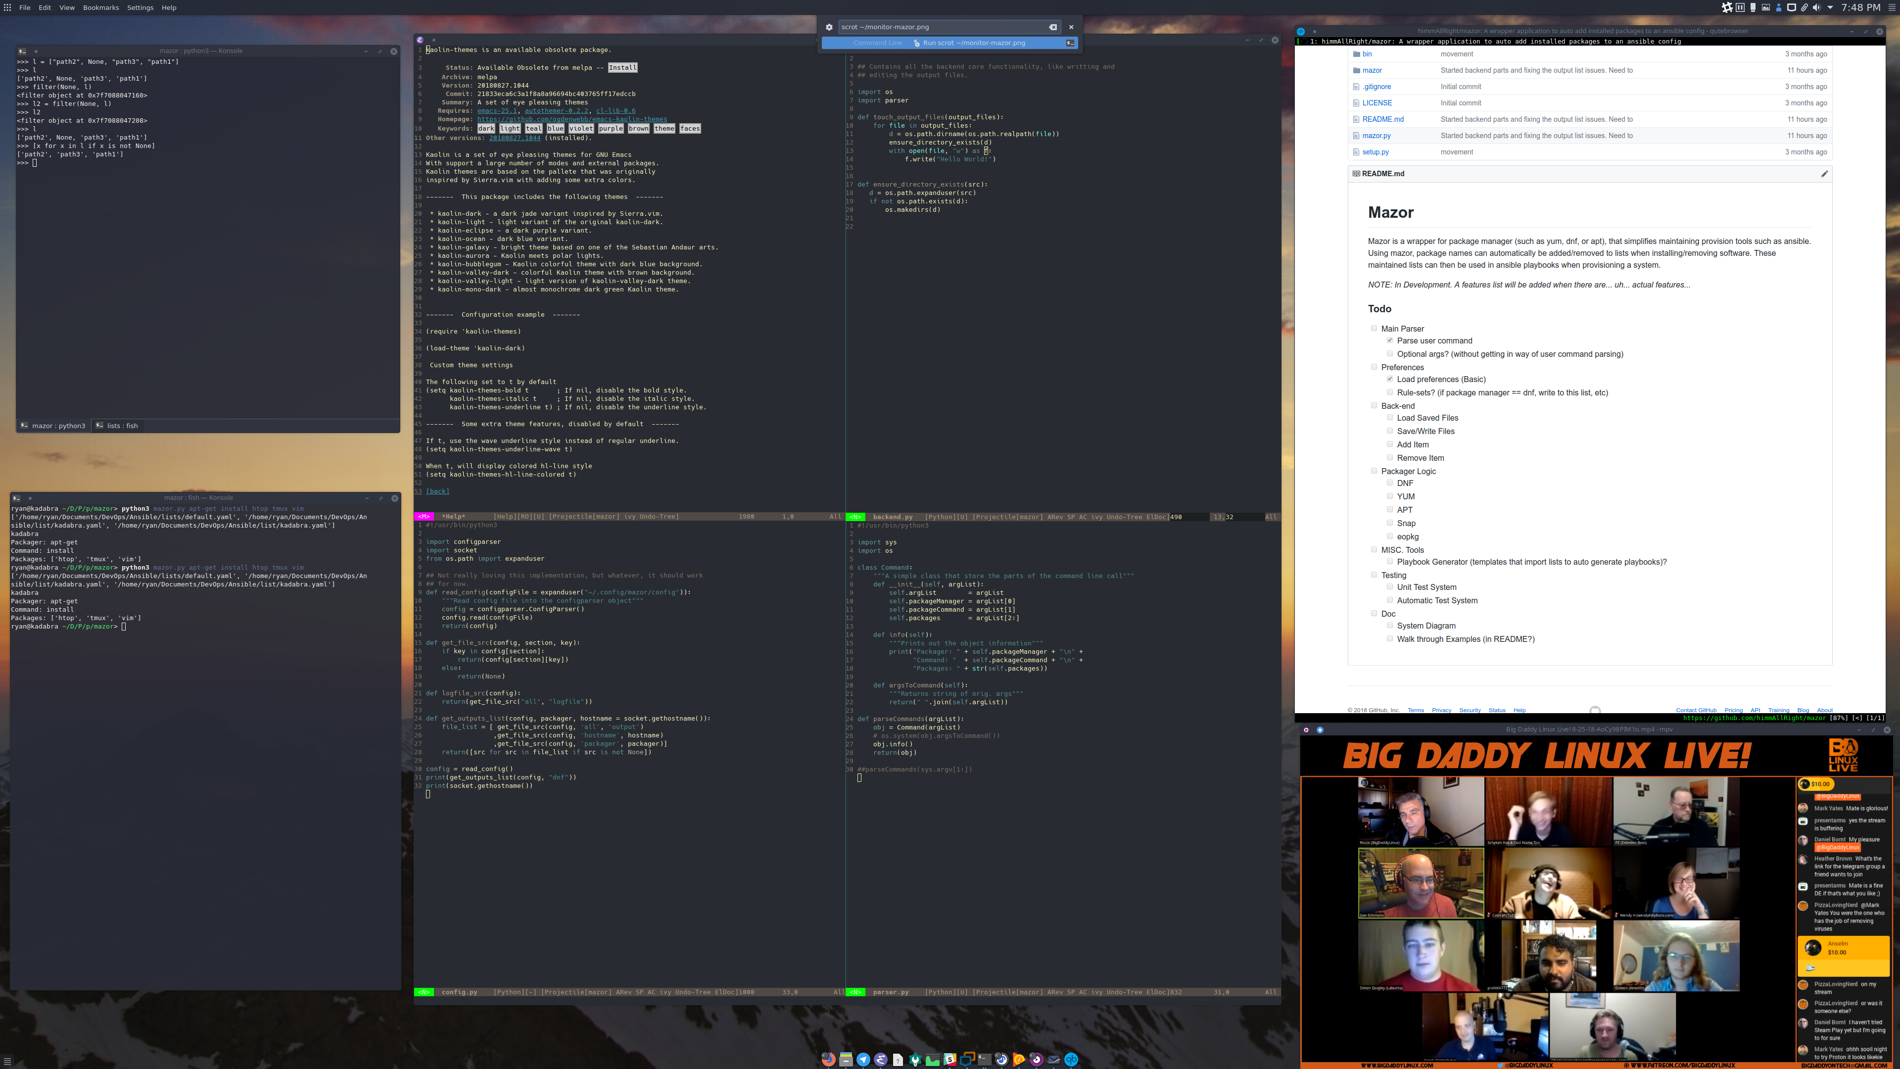Edit README.md with the pencil icon
Screen dimensions: 1900x1069
point(1824,174)
